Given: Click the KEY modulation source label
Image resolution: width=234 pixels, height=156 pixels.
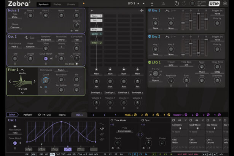Looking at the screenshot, I should 52,154.
